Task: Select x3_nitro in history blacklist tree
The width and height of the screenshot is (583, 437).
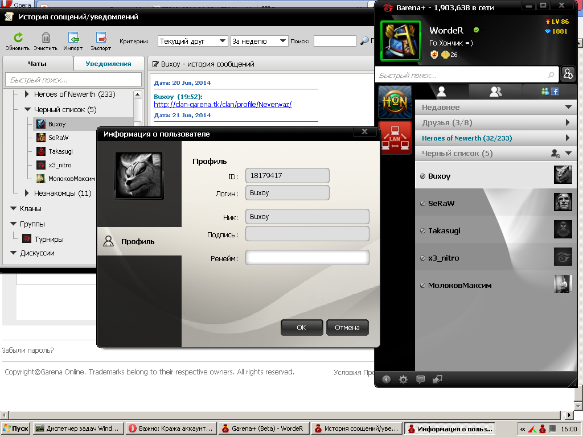Action: [x=59, y=165]
